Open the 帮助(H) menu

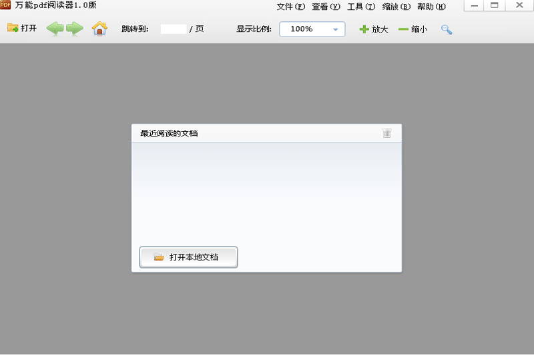pos(431,7)
